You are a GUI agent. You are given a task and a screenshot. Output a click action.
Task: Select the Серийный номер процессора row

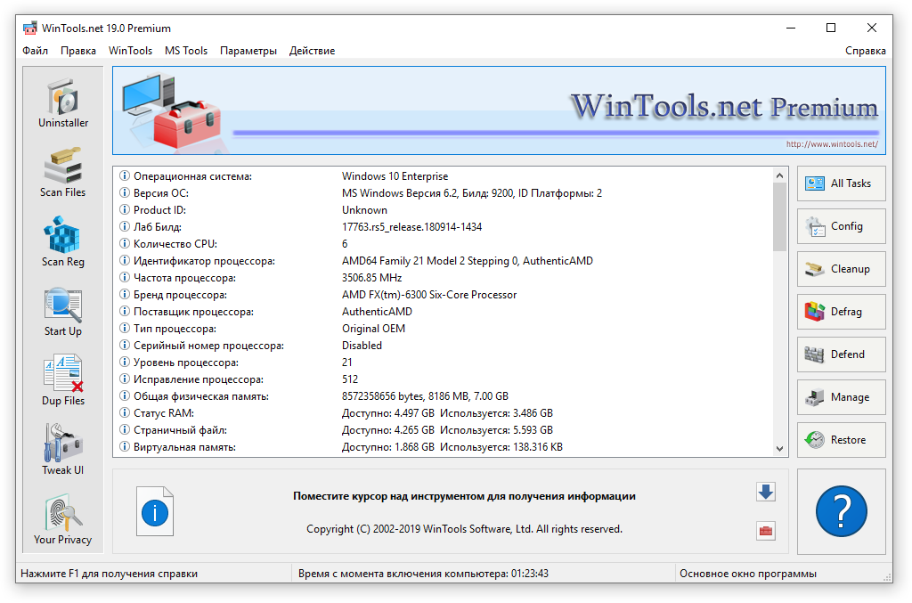point(444,346)
